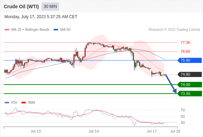Open the Research Trading Central copyright link
This screenshot has width=203, height=137.
(174, 30)
